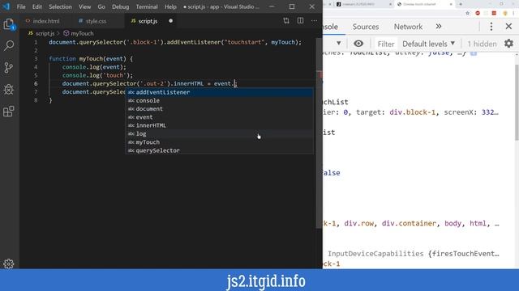Split the editor with the split icon
This screenshot has width=519, height=291.
coord(300,21)
